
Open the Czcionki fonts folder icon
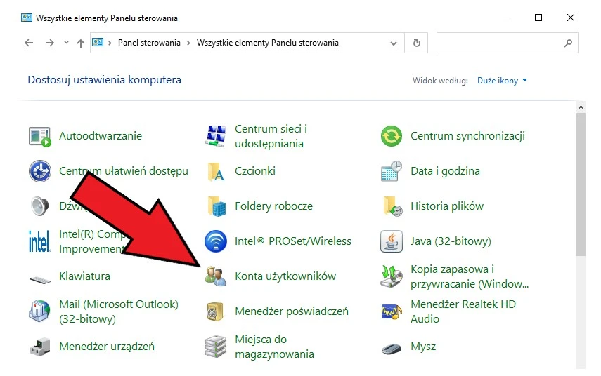[x=215, y=171]
